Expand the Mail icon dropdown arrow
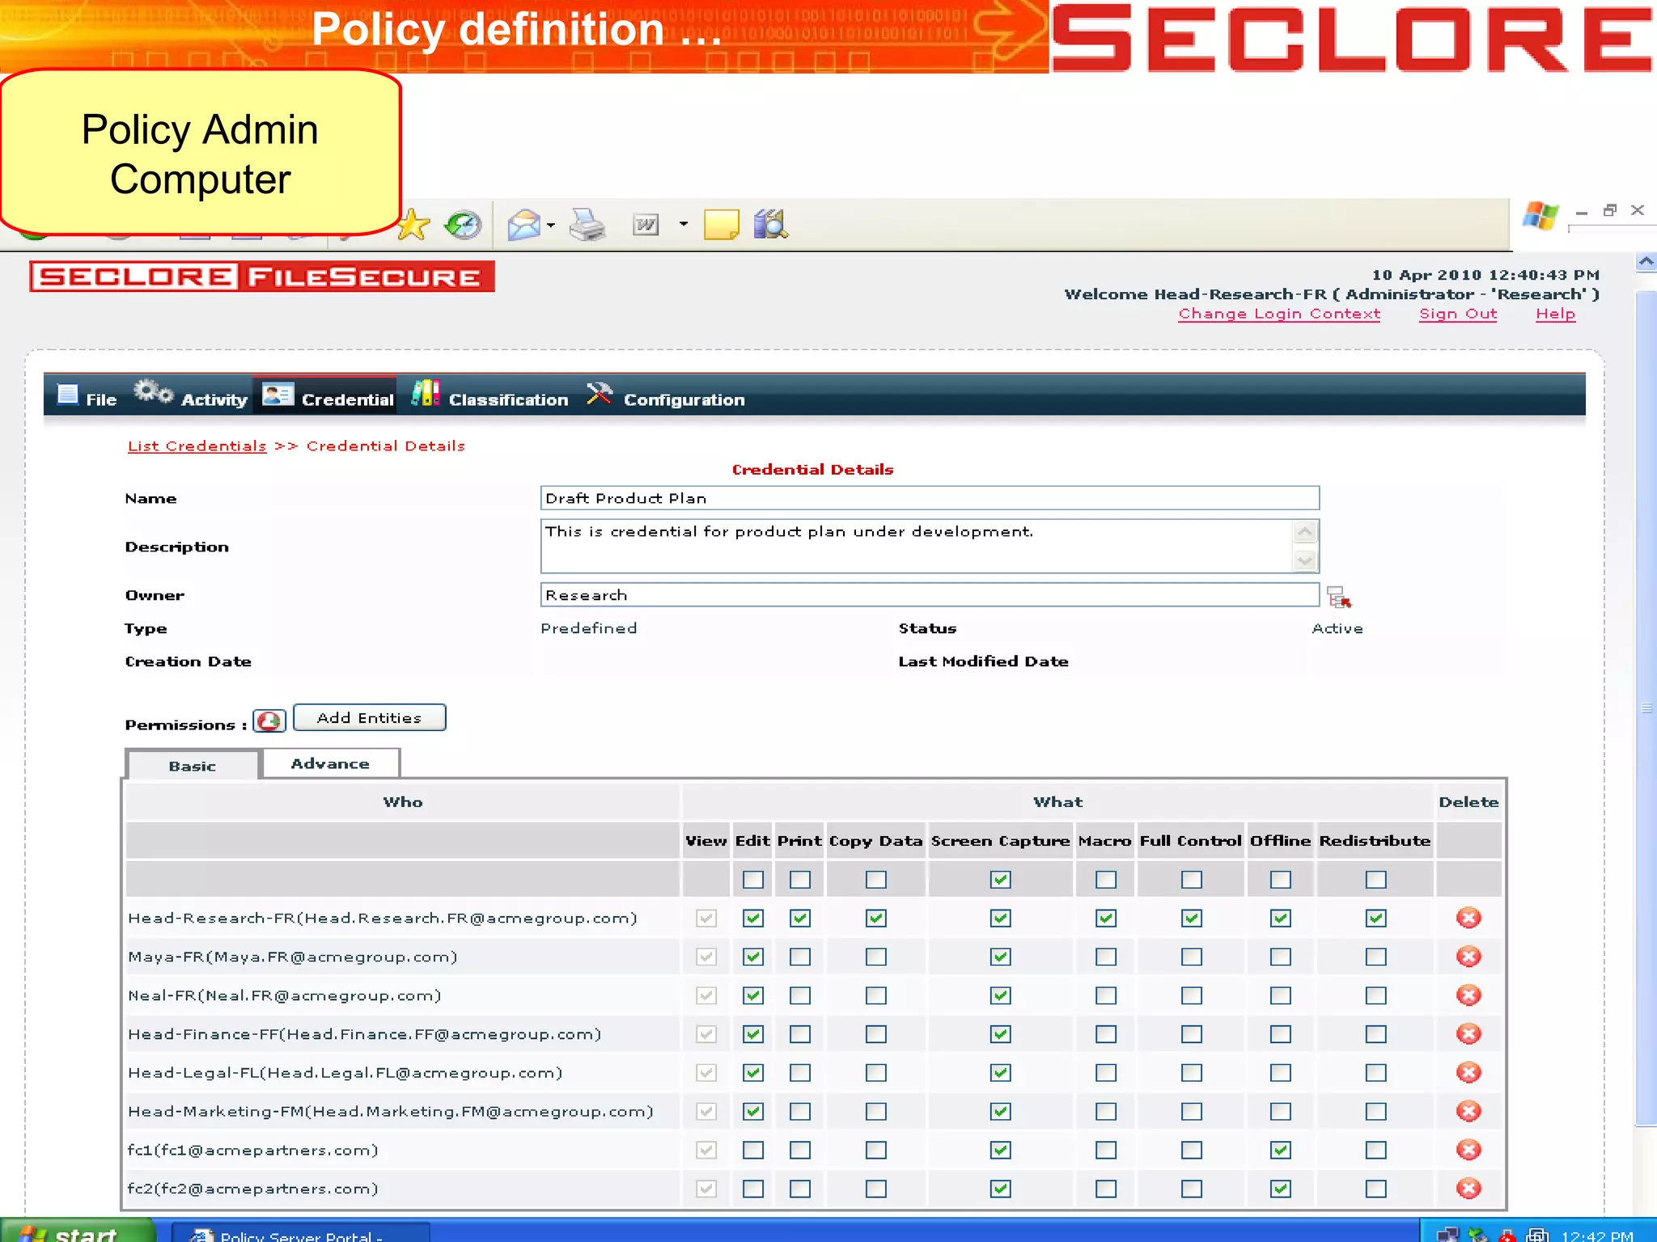The width and height of the screenshot is (1657, 1242). pyautogui.click(x=551, y=226)
